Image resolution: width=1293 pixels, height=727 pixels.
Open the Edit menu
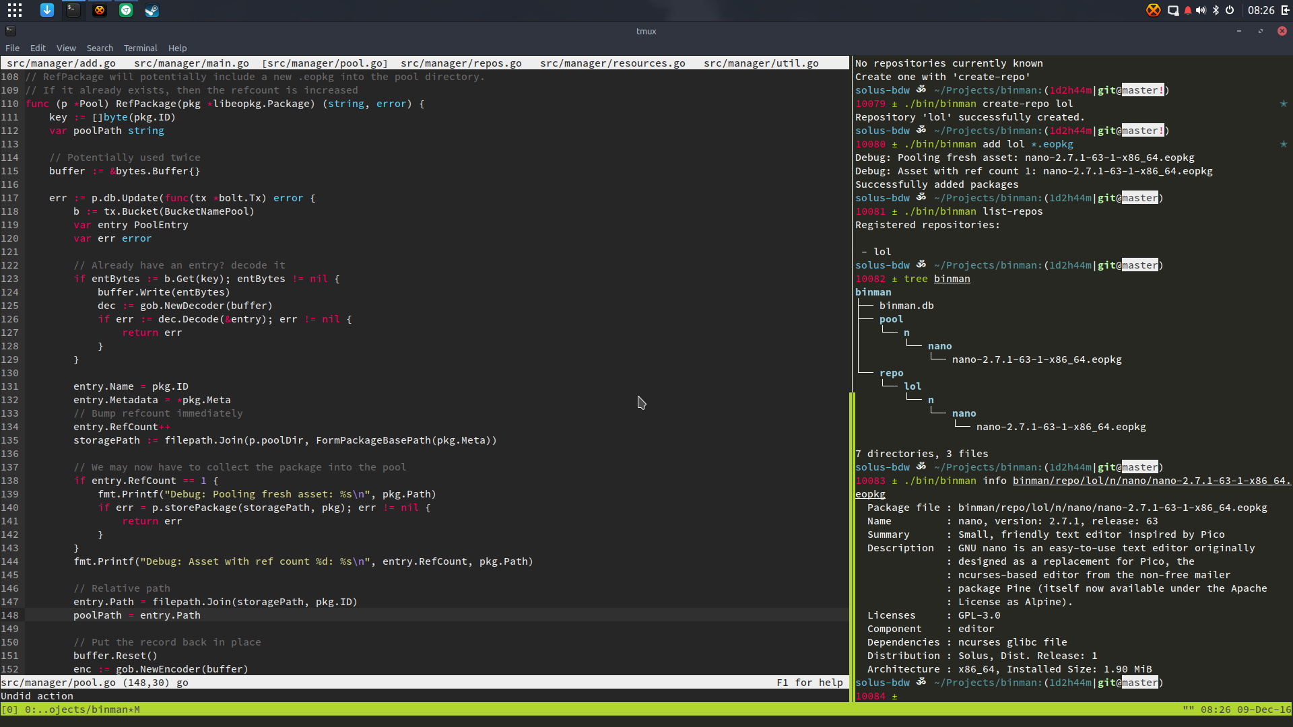tap(38, 48)
